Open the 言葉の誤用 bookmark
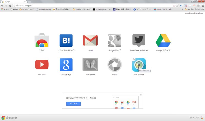The image size is (205, 121). [x=122, y=9]
